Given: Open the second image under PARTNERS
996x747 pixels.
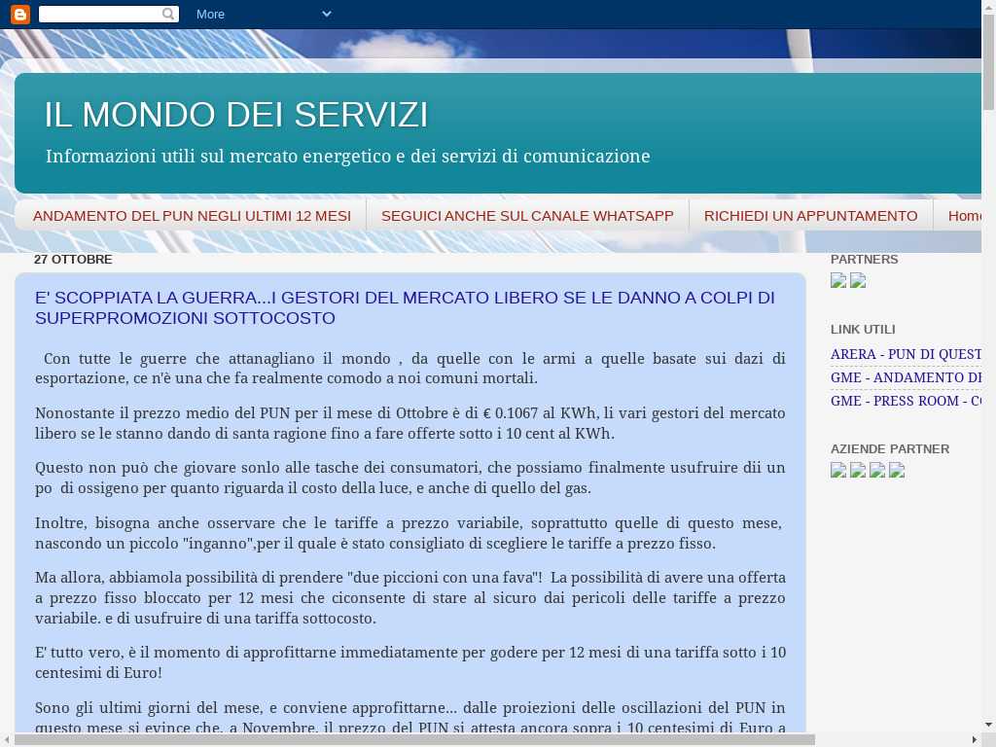Looking at the screenshot, I should click(x=858, y=281).
